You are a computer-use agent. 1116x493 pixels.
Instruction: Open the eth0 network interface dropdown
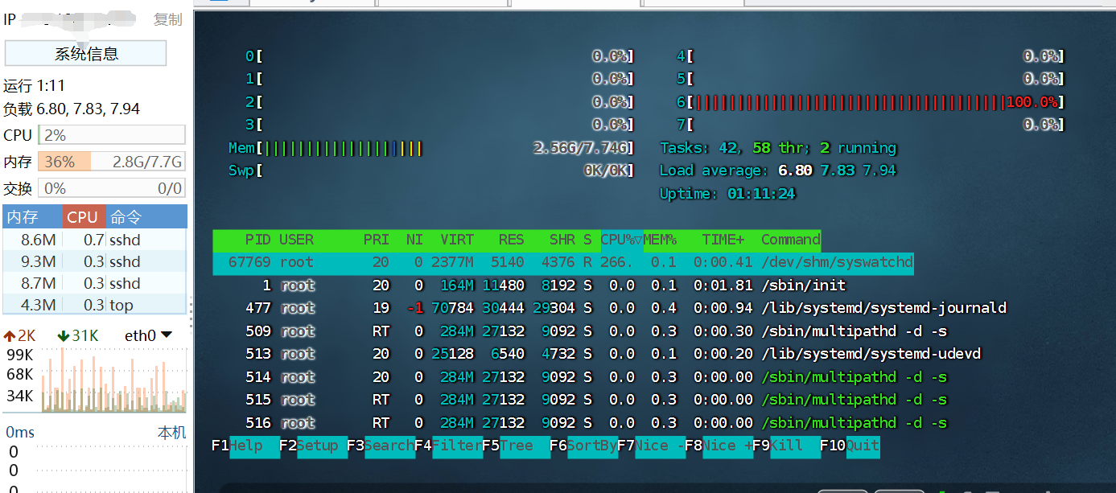(149, 335)
